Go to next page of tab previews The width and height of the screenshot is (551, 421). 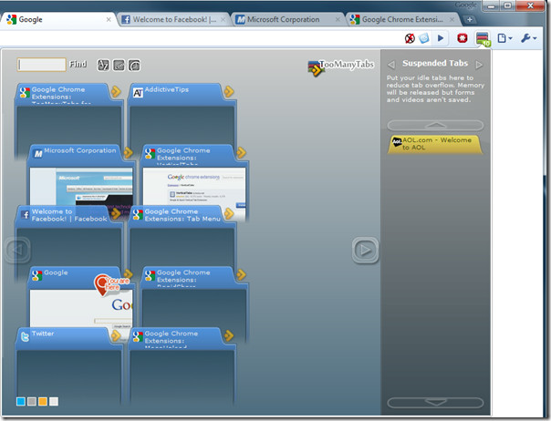pos(365,250)
